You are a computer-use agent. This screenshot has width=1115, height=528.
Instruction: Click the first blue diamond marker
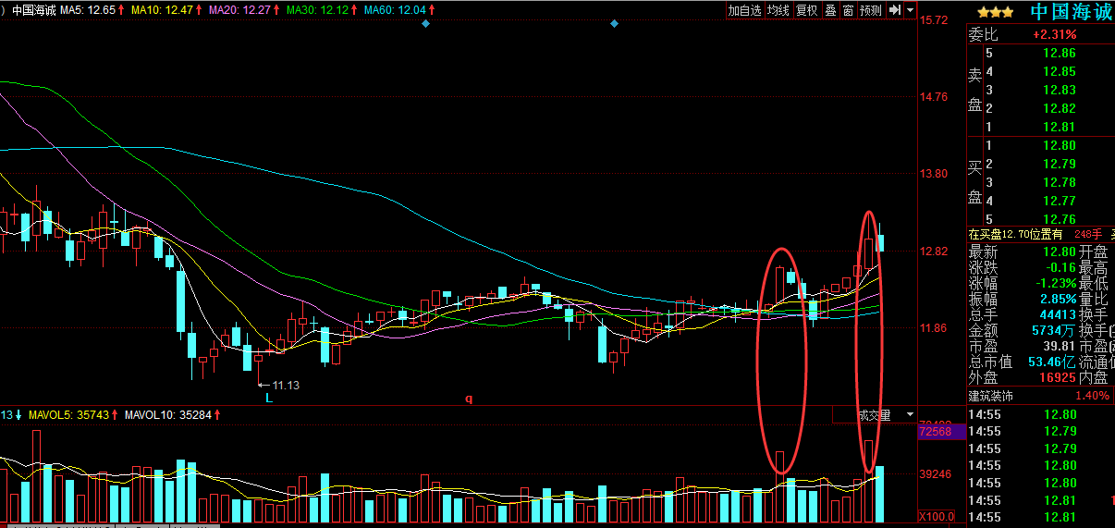point(425,23)
